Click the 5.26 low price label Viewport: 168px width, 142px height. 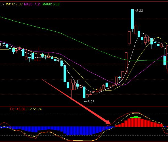(x=91, y=102)
